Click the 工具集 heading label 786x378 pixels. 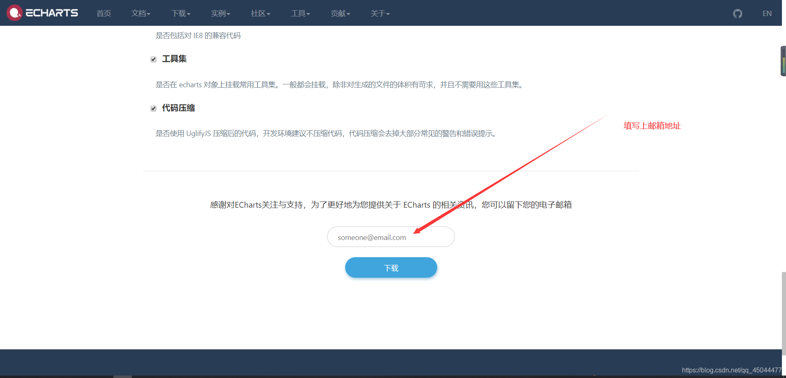[174, 59]
